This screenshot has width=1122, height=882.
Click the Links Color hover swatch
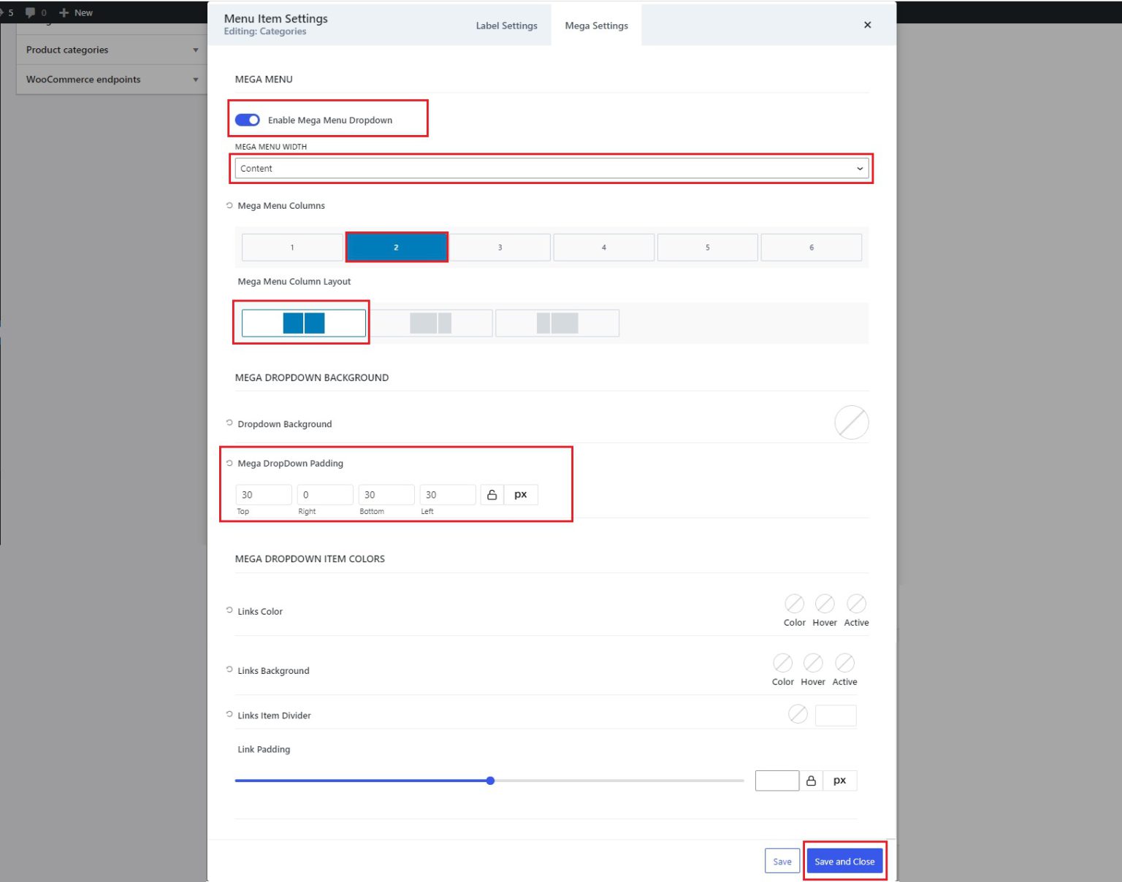825,604
